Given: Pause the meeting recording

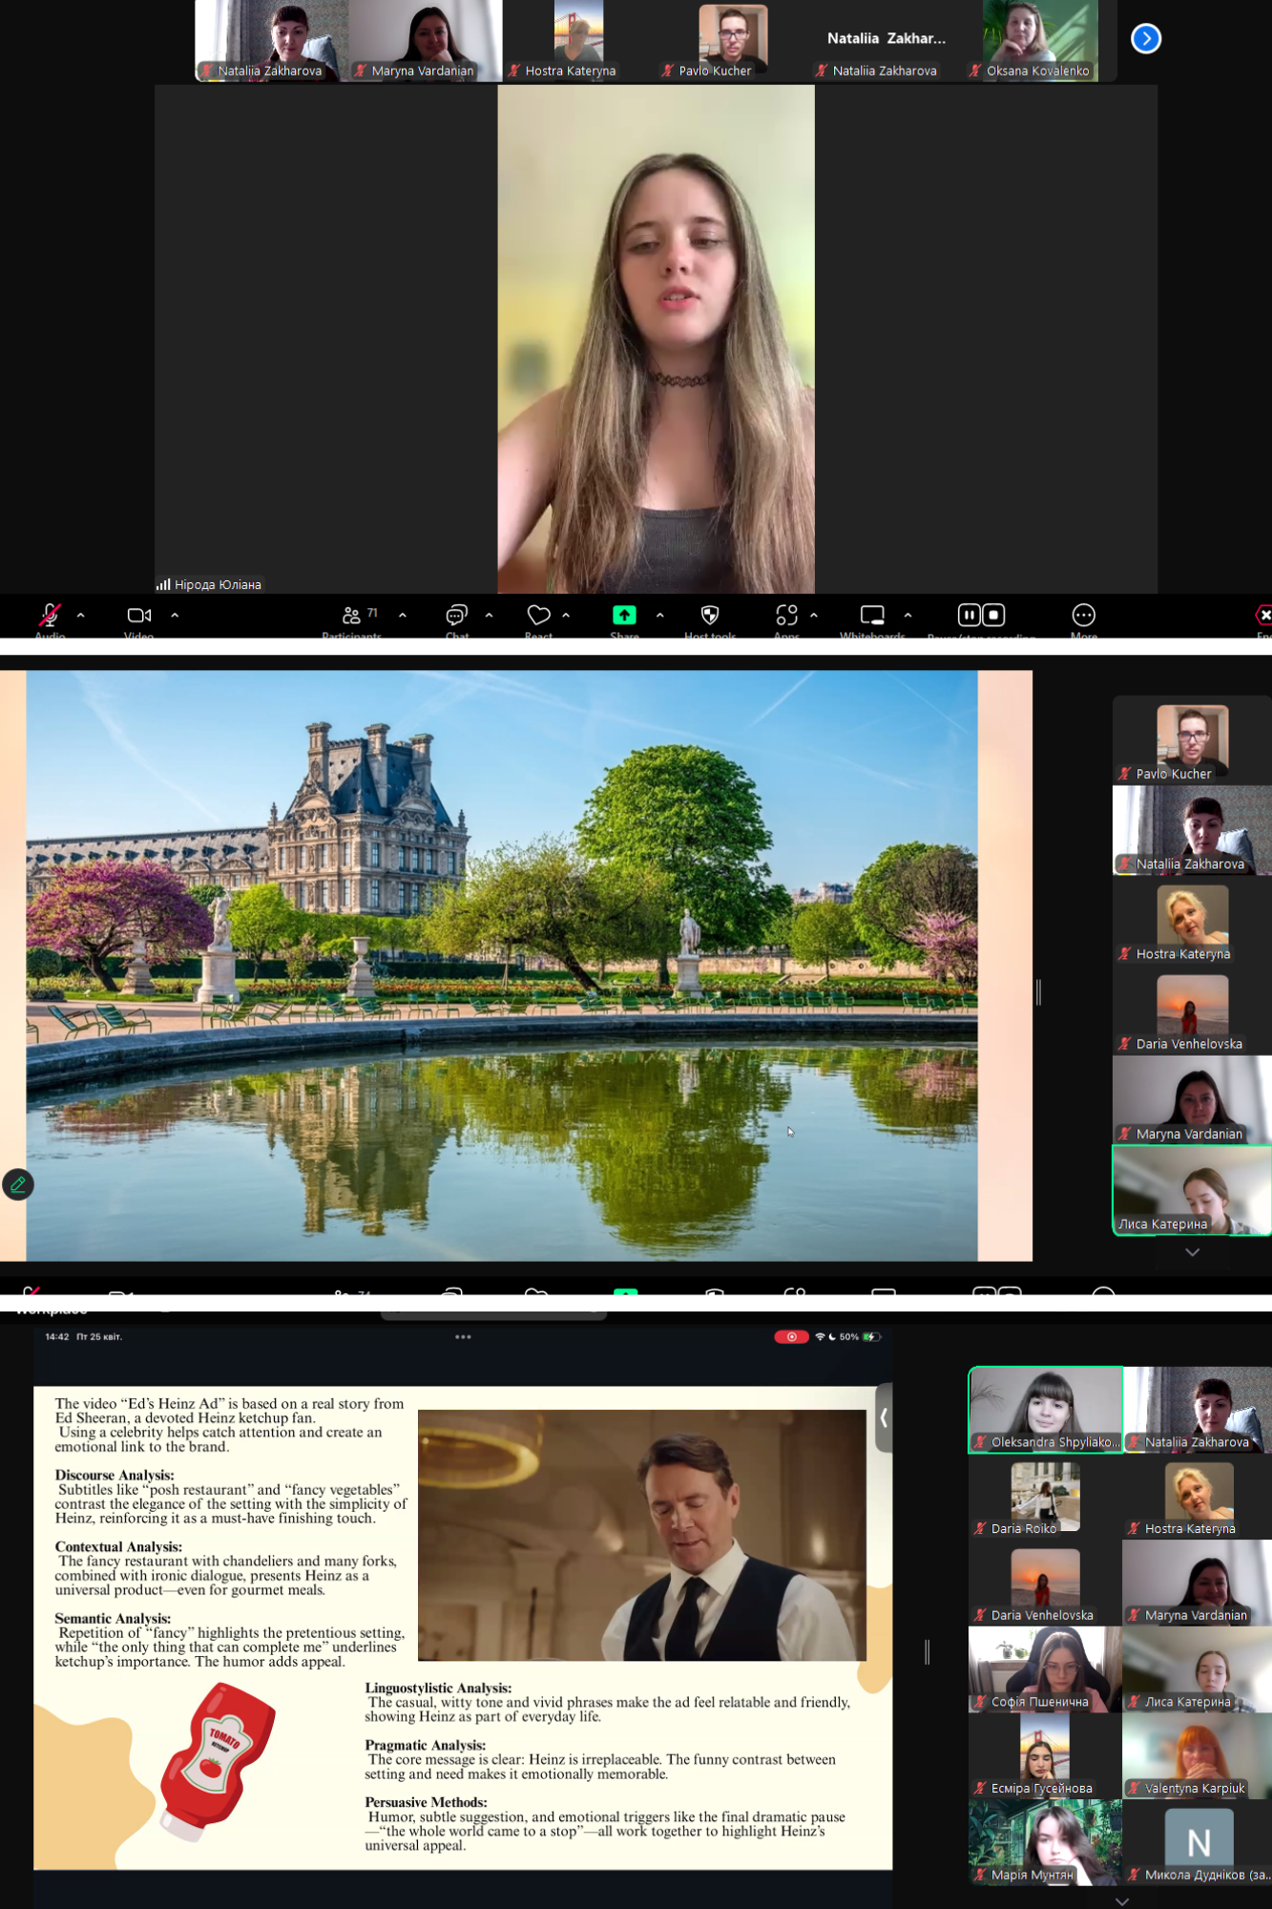Looking at the screenshot, I should 969,616.
